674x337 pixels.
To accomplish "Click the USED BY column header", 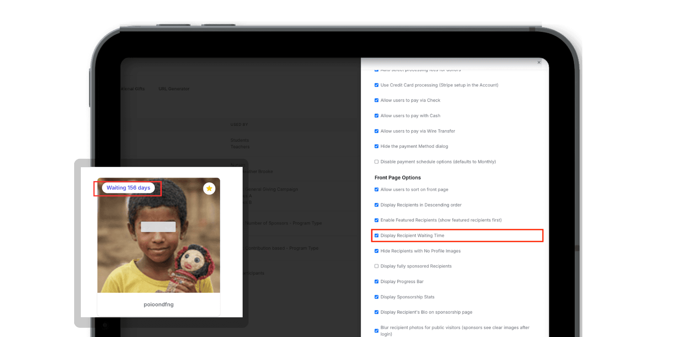I will click(239, 125).
